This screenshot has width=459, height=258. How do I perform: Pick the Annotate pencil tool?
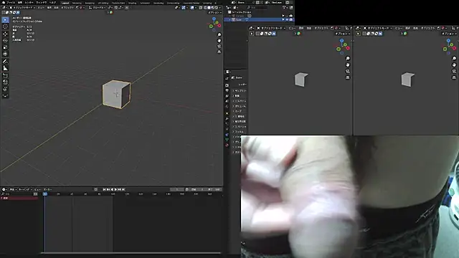[x=5, y=62]
